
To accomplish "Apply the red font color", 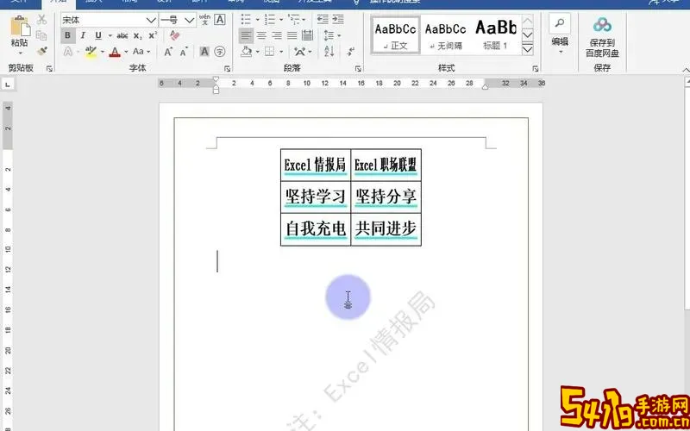I will (115, 52).
